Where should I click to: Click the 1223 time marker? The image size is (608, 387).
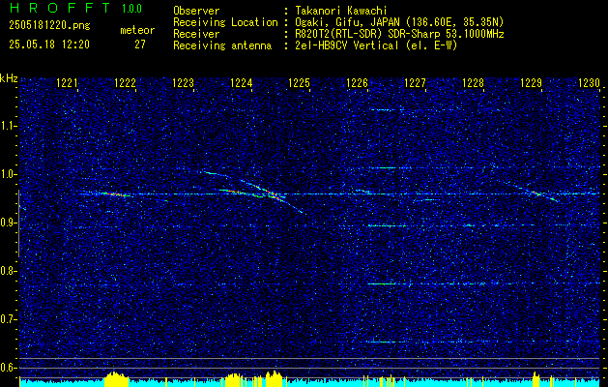[x=183, y=83]
